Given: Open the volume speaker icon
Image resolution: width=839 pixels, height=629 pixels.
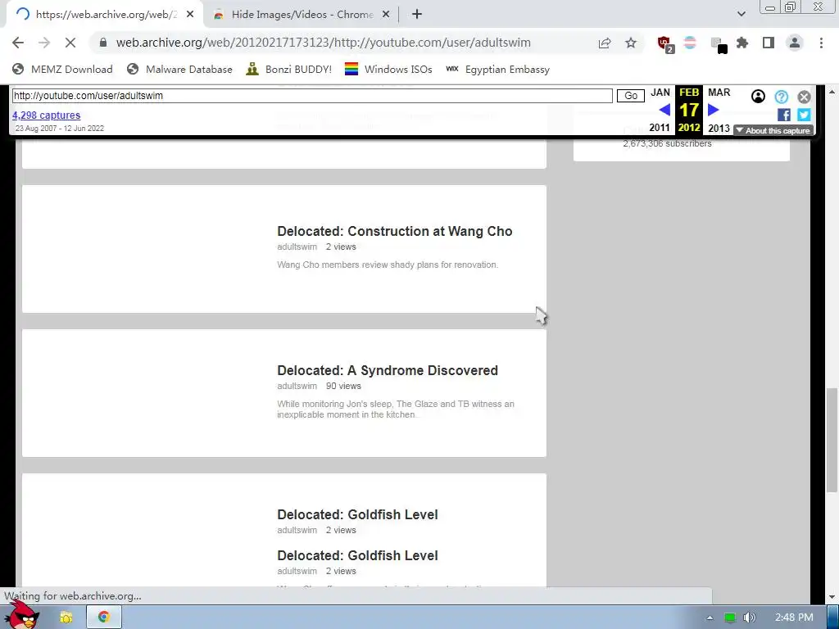Looking at the screenshot, I should click(751, 618).
